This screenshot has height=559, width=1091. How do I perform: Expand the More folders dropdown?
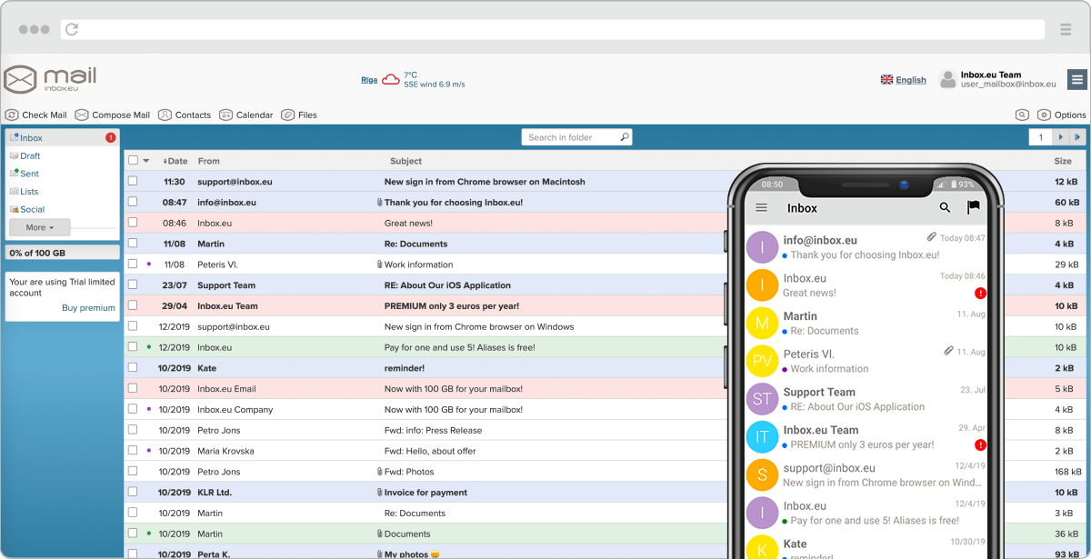pos(39,227)
